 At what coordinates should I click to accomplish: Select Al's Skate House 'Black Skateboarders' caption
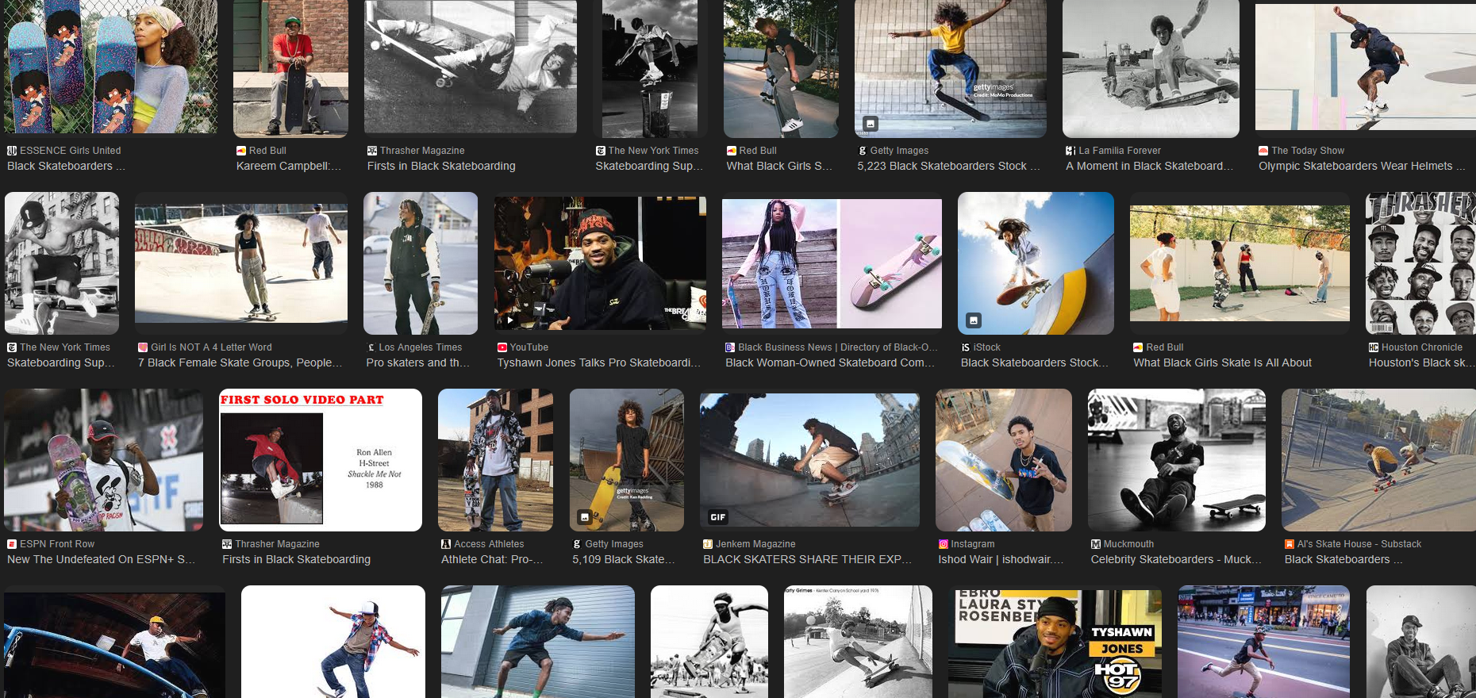(1343, 559)
